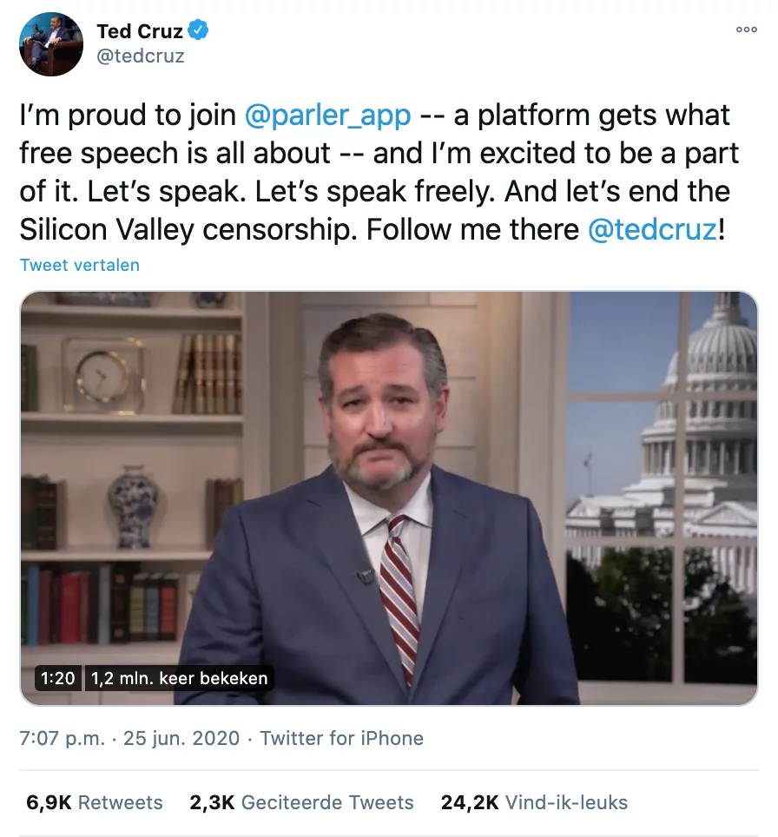
Task: Click the 25 jun. 2020 date
Action: [x=181, y=738]
